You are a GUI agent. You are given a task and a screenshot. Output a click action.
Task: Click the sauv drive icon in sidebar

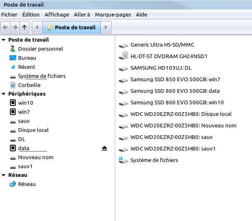[x=13, y=122]
